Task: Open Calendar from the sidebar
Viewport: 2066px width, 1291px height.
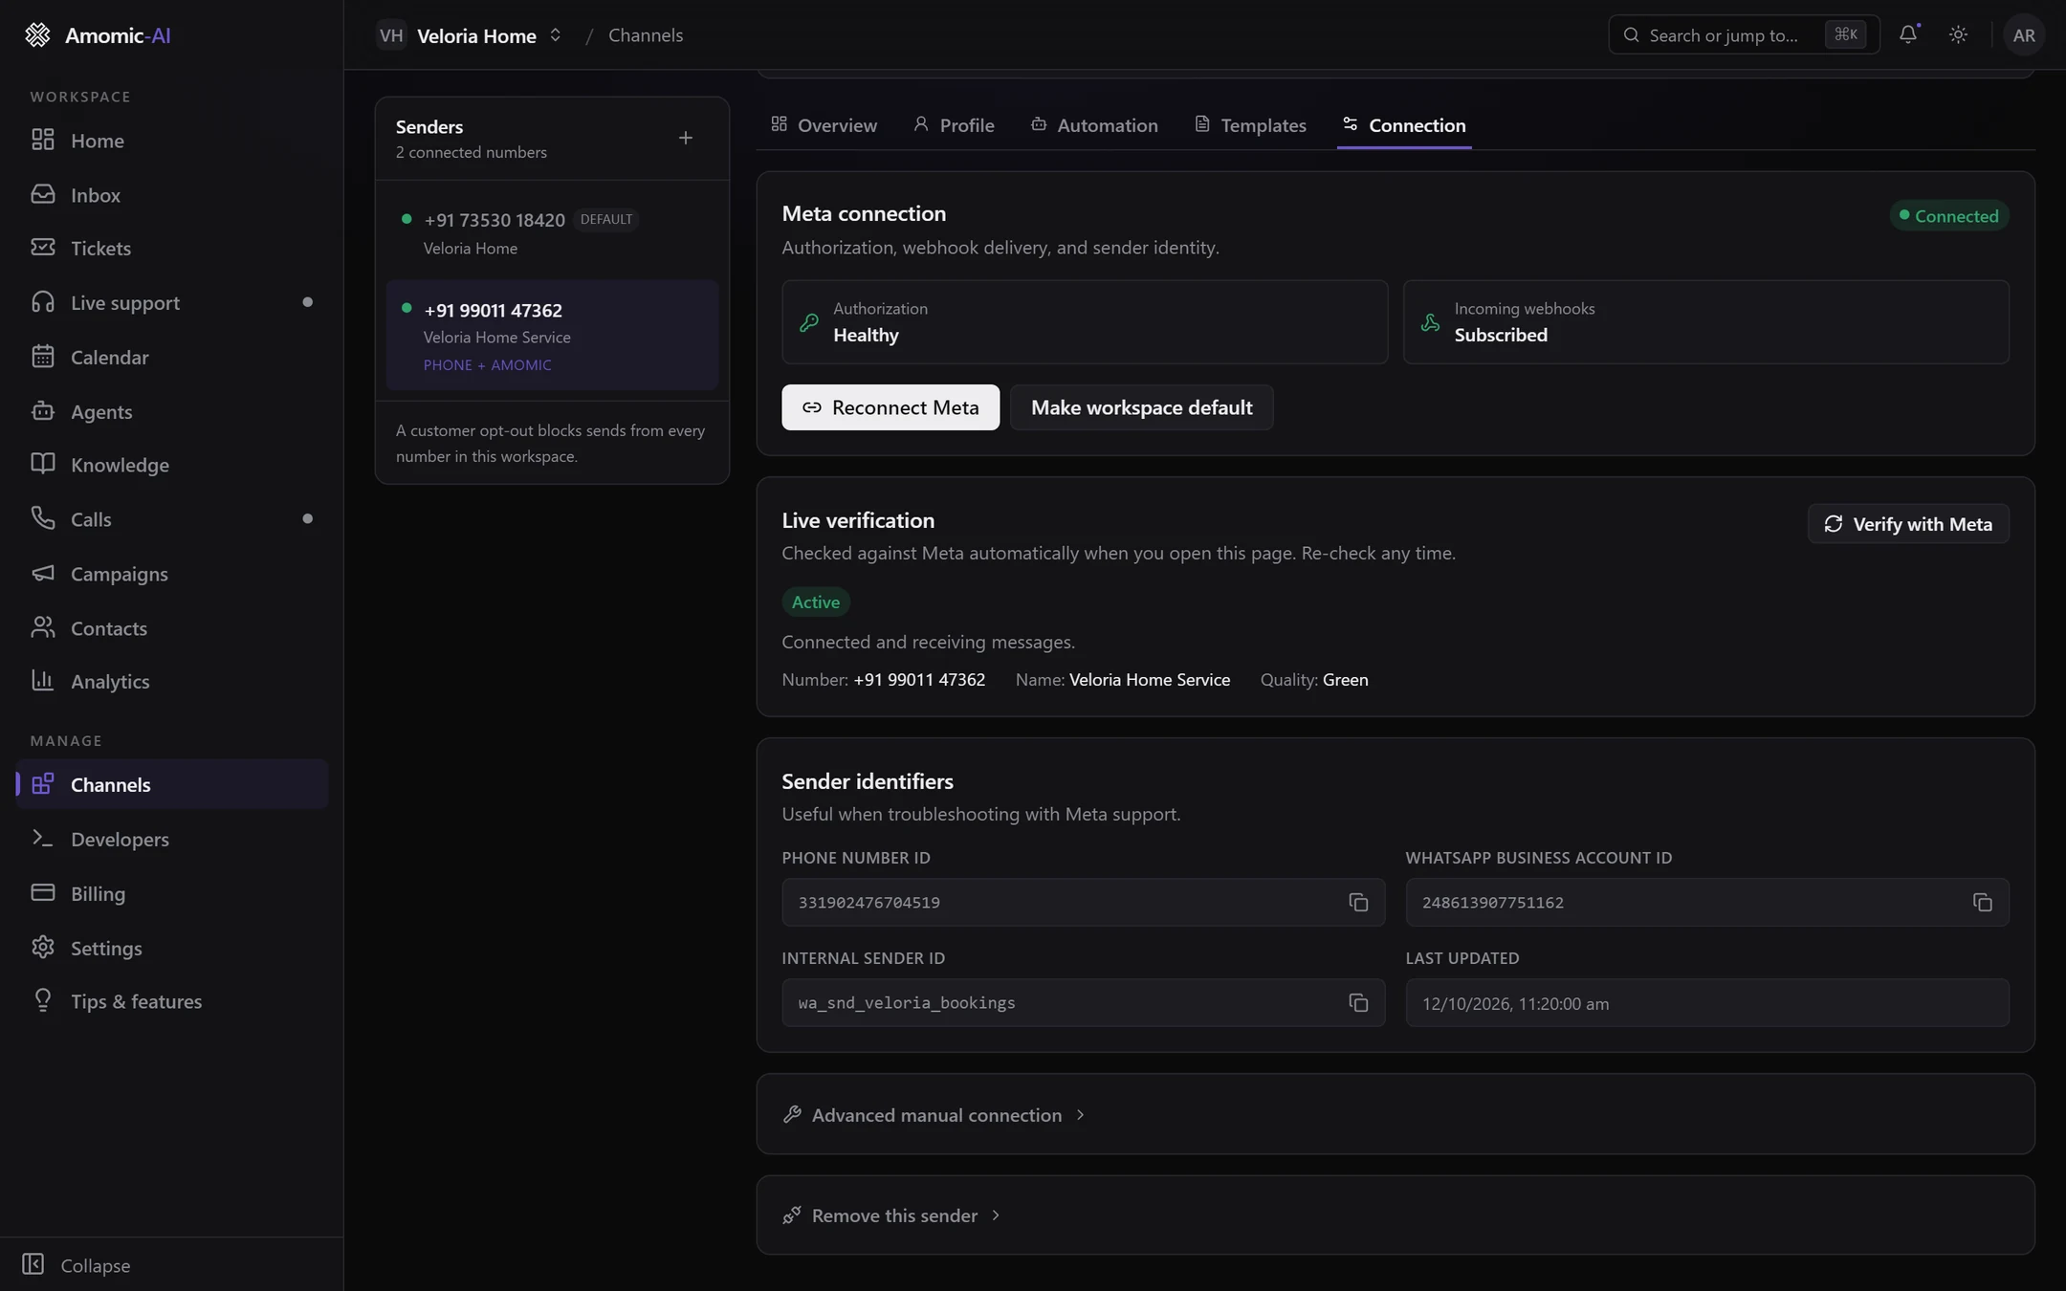Action: pyautogui.click(x=172, y=358)
